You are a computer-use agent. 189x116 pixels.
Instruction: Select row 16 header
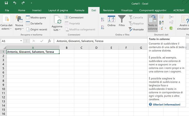click(3, 114)
